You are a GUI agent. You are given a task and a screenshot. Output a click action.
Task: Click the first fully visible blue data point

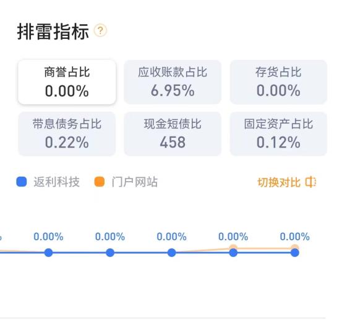click(x=48, y=253)
